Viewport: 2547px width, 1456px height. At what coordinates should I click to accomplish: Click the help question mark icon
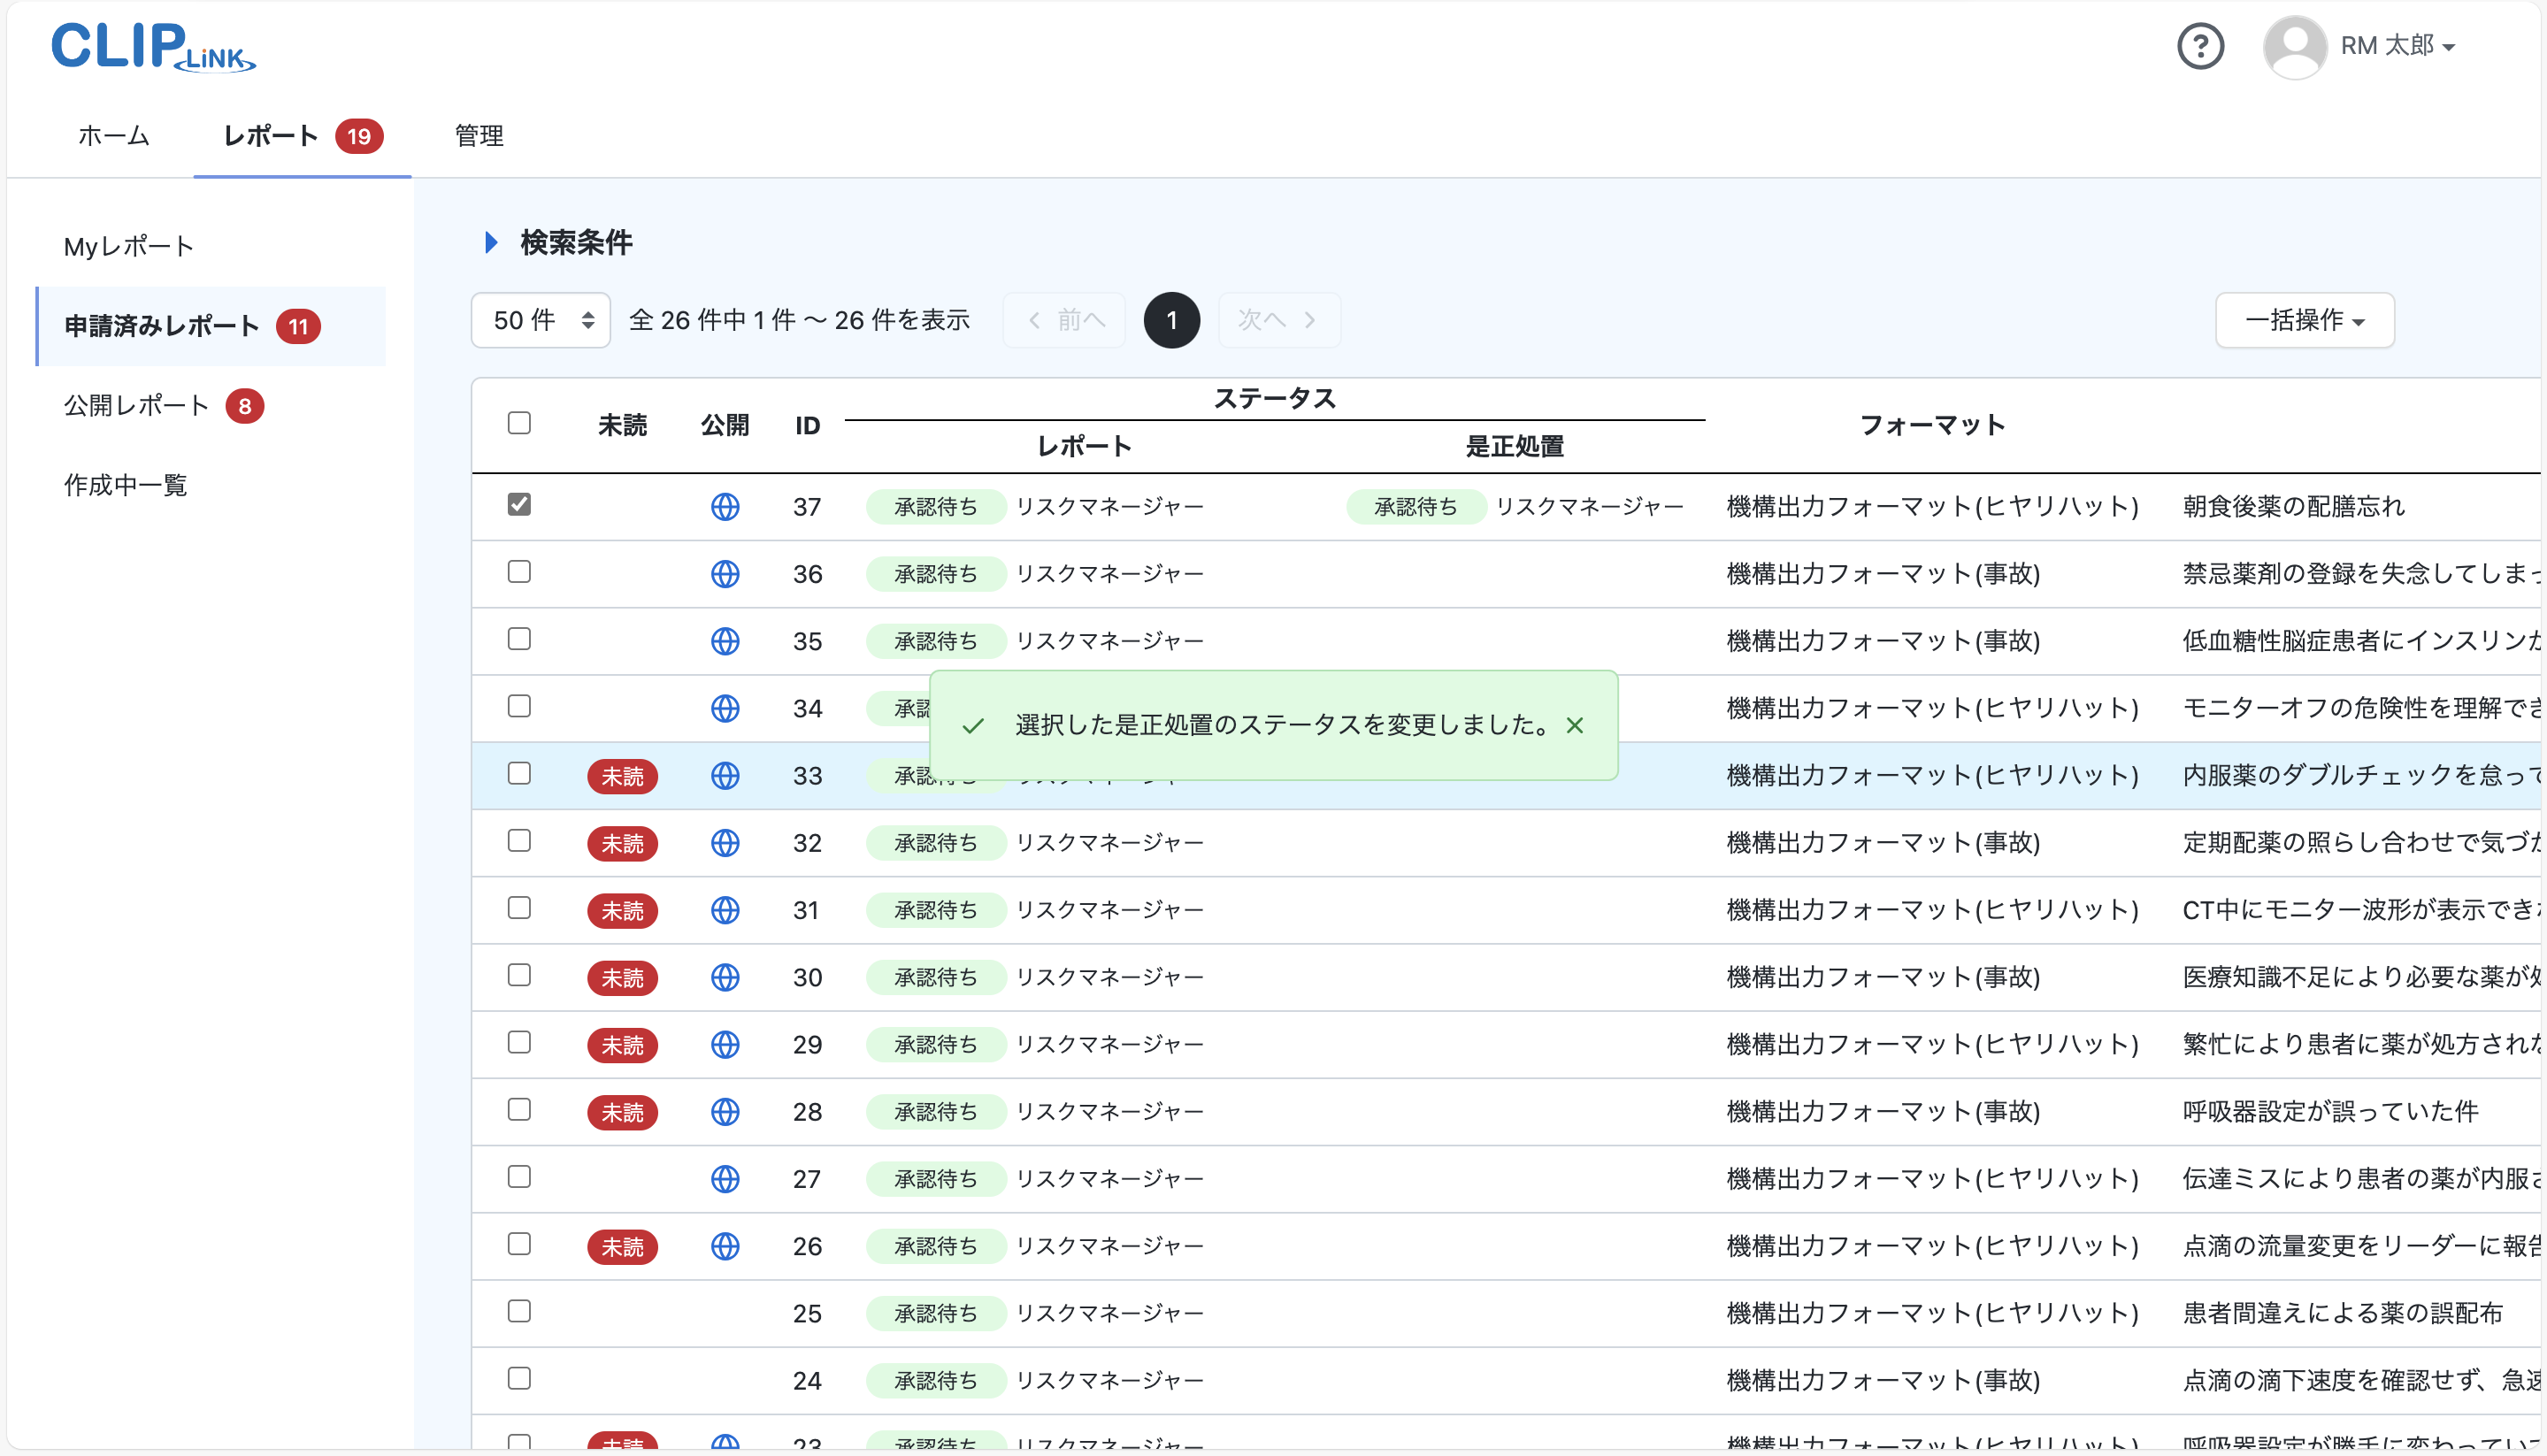point(2200,46)
